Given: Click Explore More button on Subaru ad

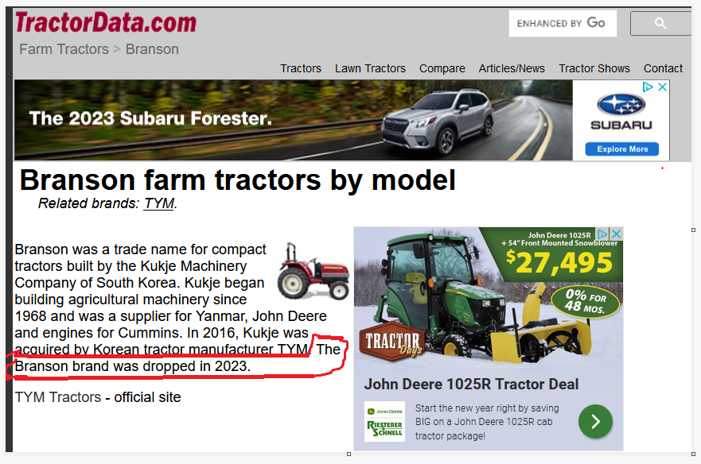Looking at the screenshot, I should pos(622,149).
